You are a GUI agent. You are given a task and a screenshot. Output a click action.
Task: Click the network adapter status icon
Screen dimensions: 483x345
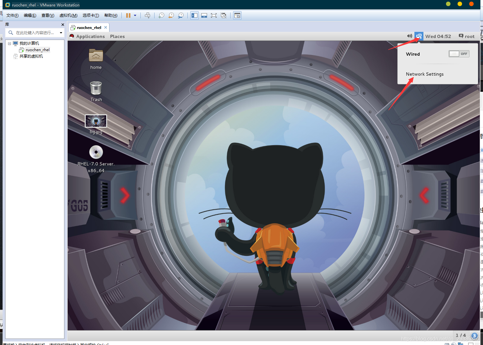460,344
